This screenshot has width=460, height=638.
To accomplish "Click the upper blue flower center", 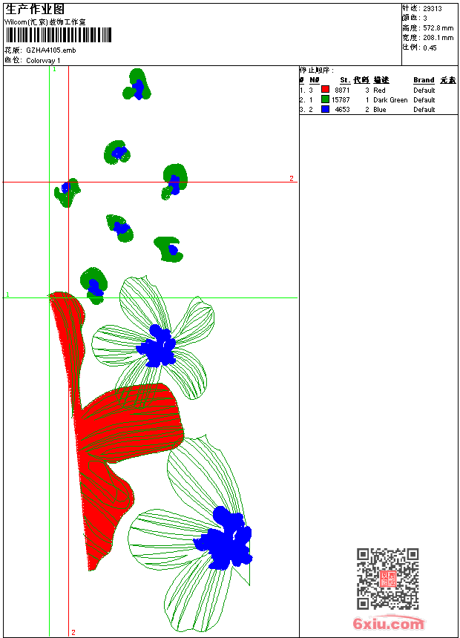I will click(157, 346).
